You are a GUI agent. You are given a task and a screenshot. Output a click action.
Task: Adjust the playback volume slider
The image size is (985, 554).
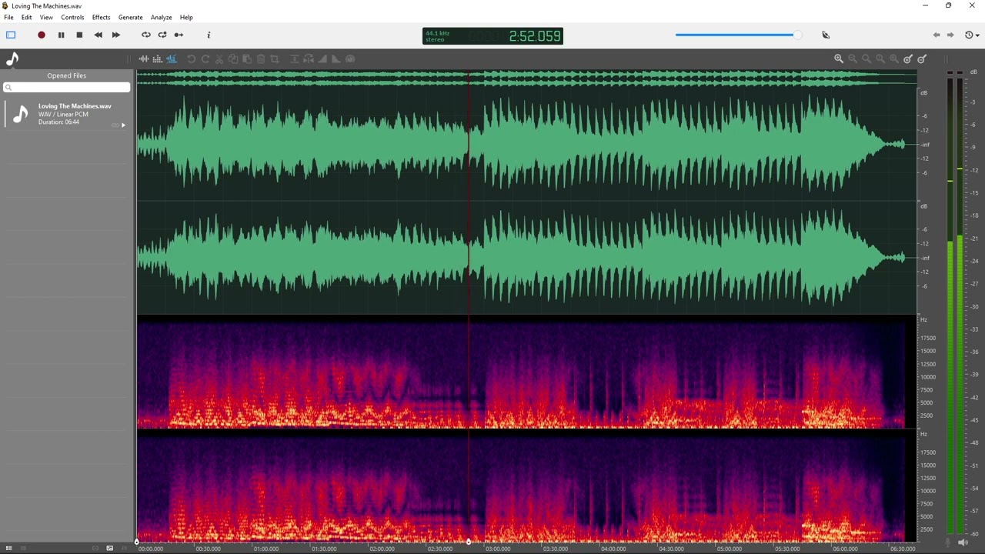click(738, 35)
